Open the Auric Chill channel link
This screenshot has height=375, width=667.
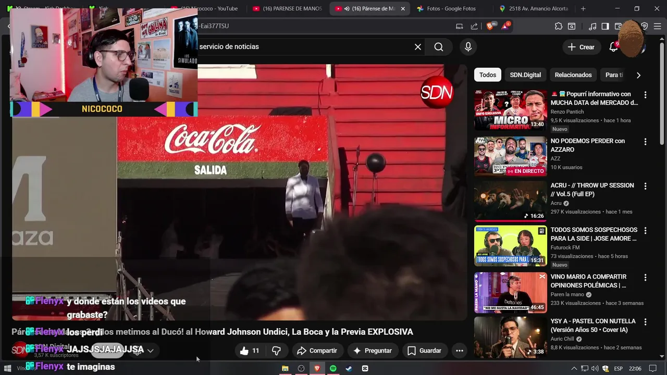pyautogui.click(x=563, y=339)
